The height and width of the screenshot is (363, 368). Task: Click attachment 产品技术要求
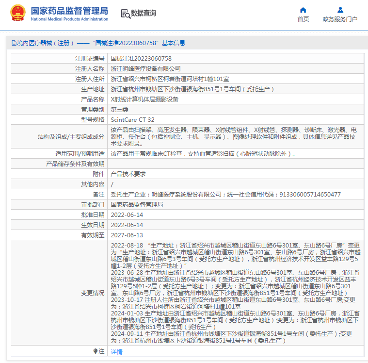[x=128, y=174]
